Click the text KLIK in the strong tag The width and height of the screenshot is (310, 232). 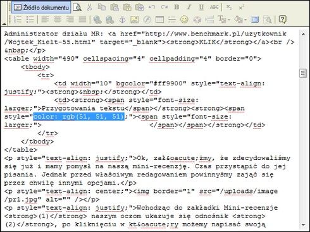coord(207,42)
